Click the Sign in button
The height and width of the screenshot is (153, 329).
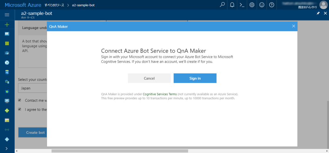[x=195, y=78]
